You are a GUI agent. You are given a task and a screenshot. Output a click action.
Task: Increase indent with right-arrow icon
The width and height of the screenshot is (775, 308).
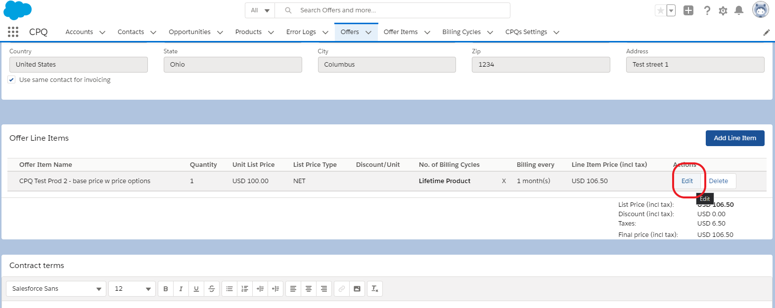(260, 289)
